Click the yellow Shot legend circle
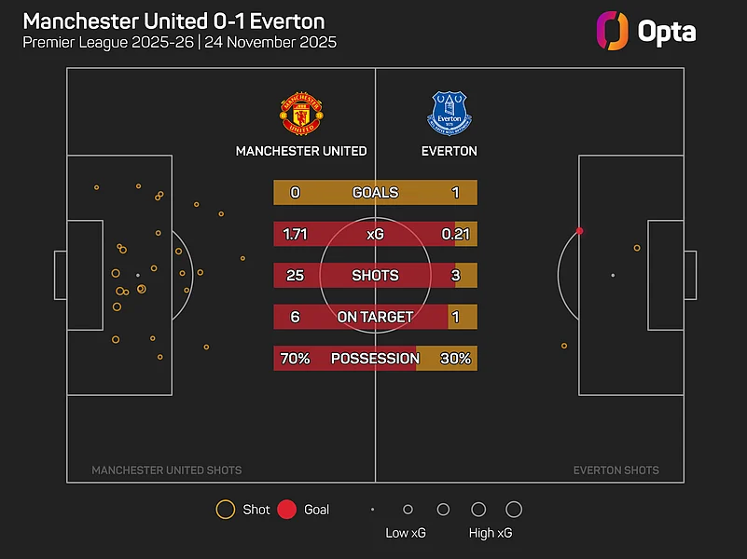This screenshot has width=747, height=559. click(x=225, y=510)
